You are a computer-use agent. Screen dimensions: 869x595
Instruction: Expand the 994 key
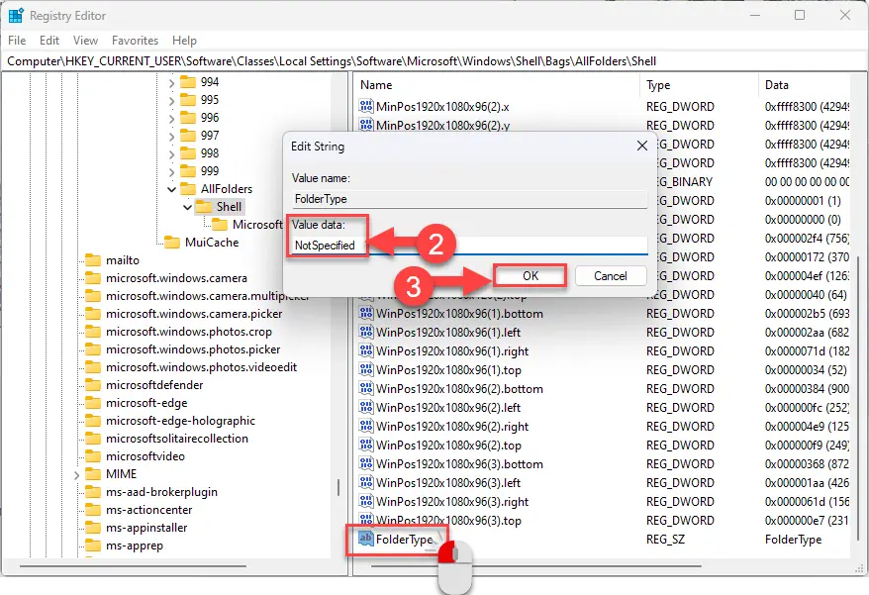pyautogui.click(x=171, y=83)
